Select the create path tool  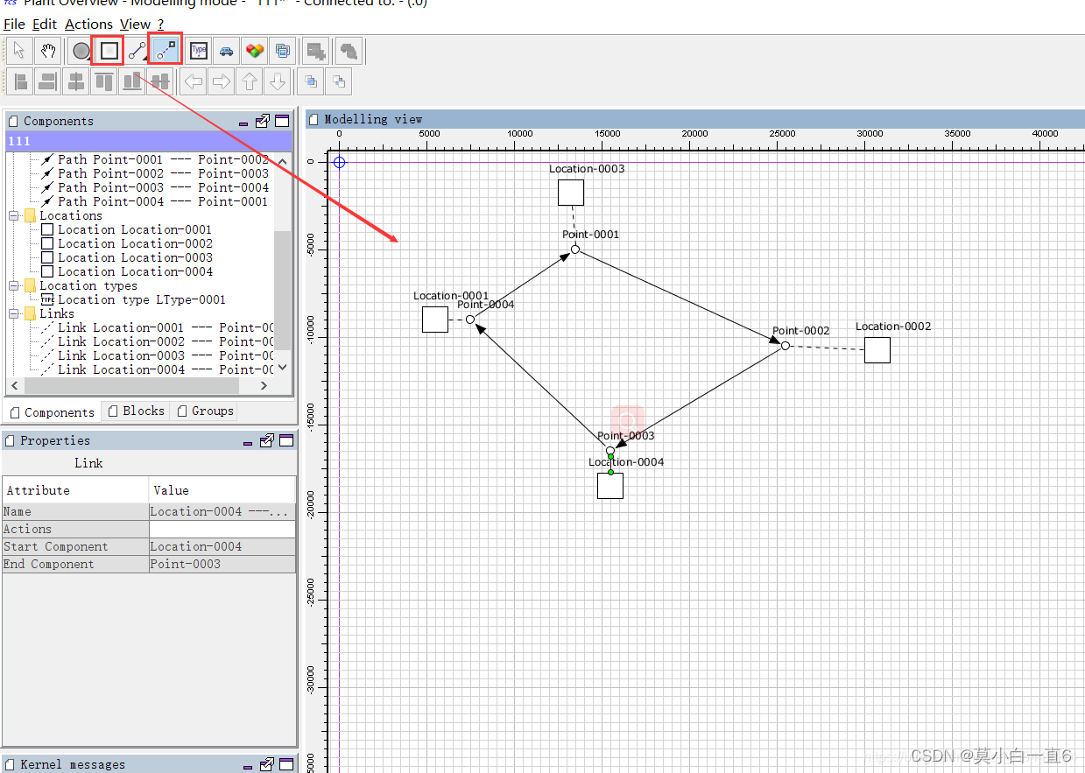click(137, 51)
